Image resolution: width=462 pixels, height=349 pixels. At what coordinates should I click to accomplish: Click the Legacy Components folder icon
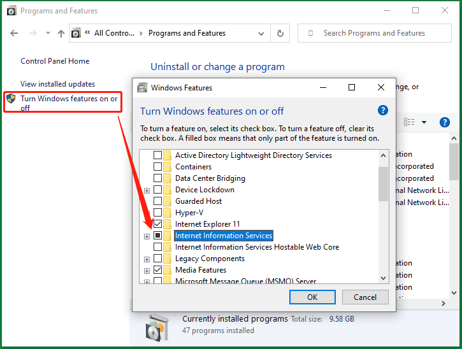coord(168,259)
